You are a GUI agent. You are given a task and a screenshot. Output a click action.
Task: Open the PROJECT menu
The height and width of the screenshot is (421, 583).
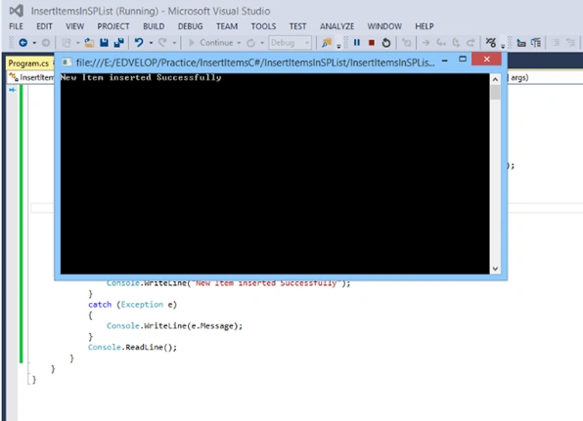pos(113,26)
